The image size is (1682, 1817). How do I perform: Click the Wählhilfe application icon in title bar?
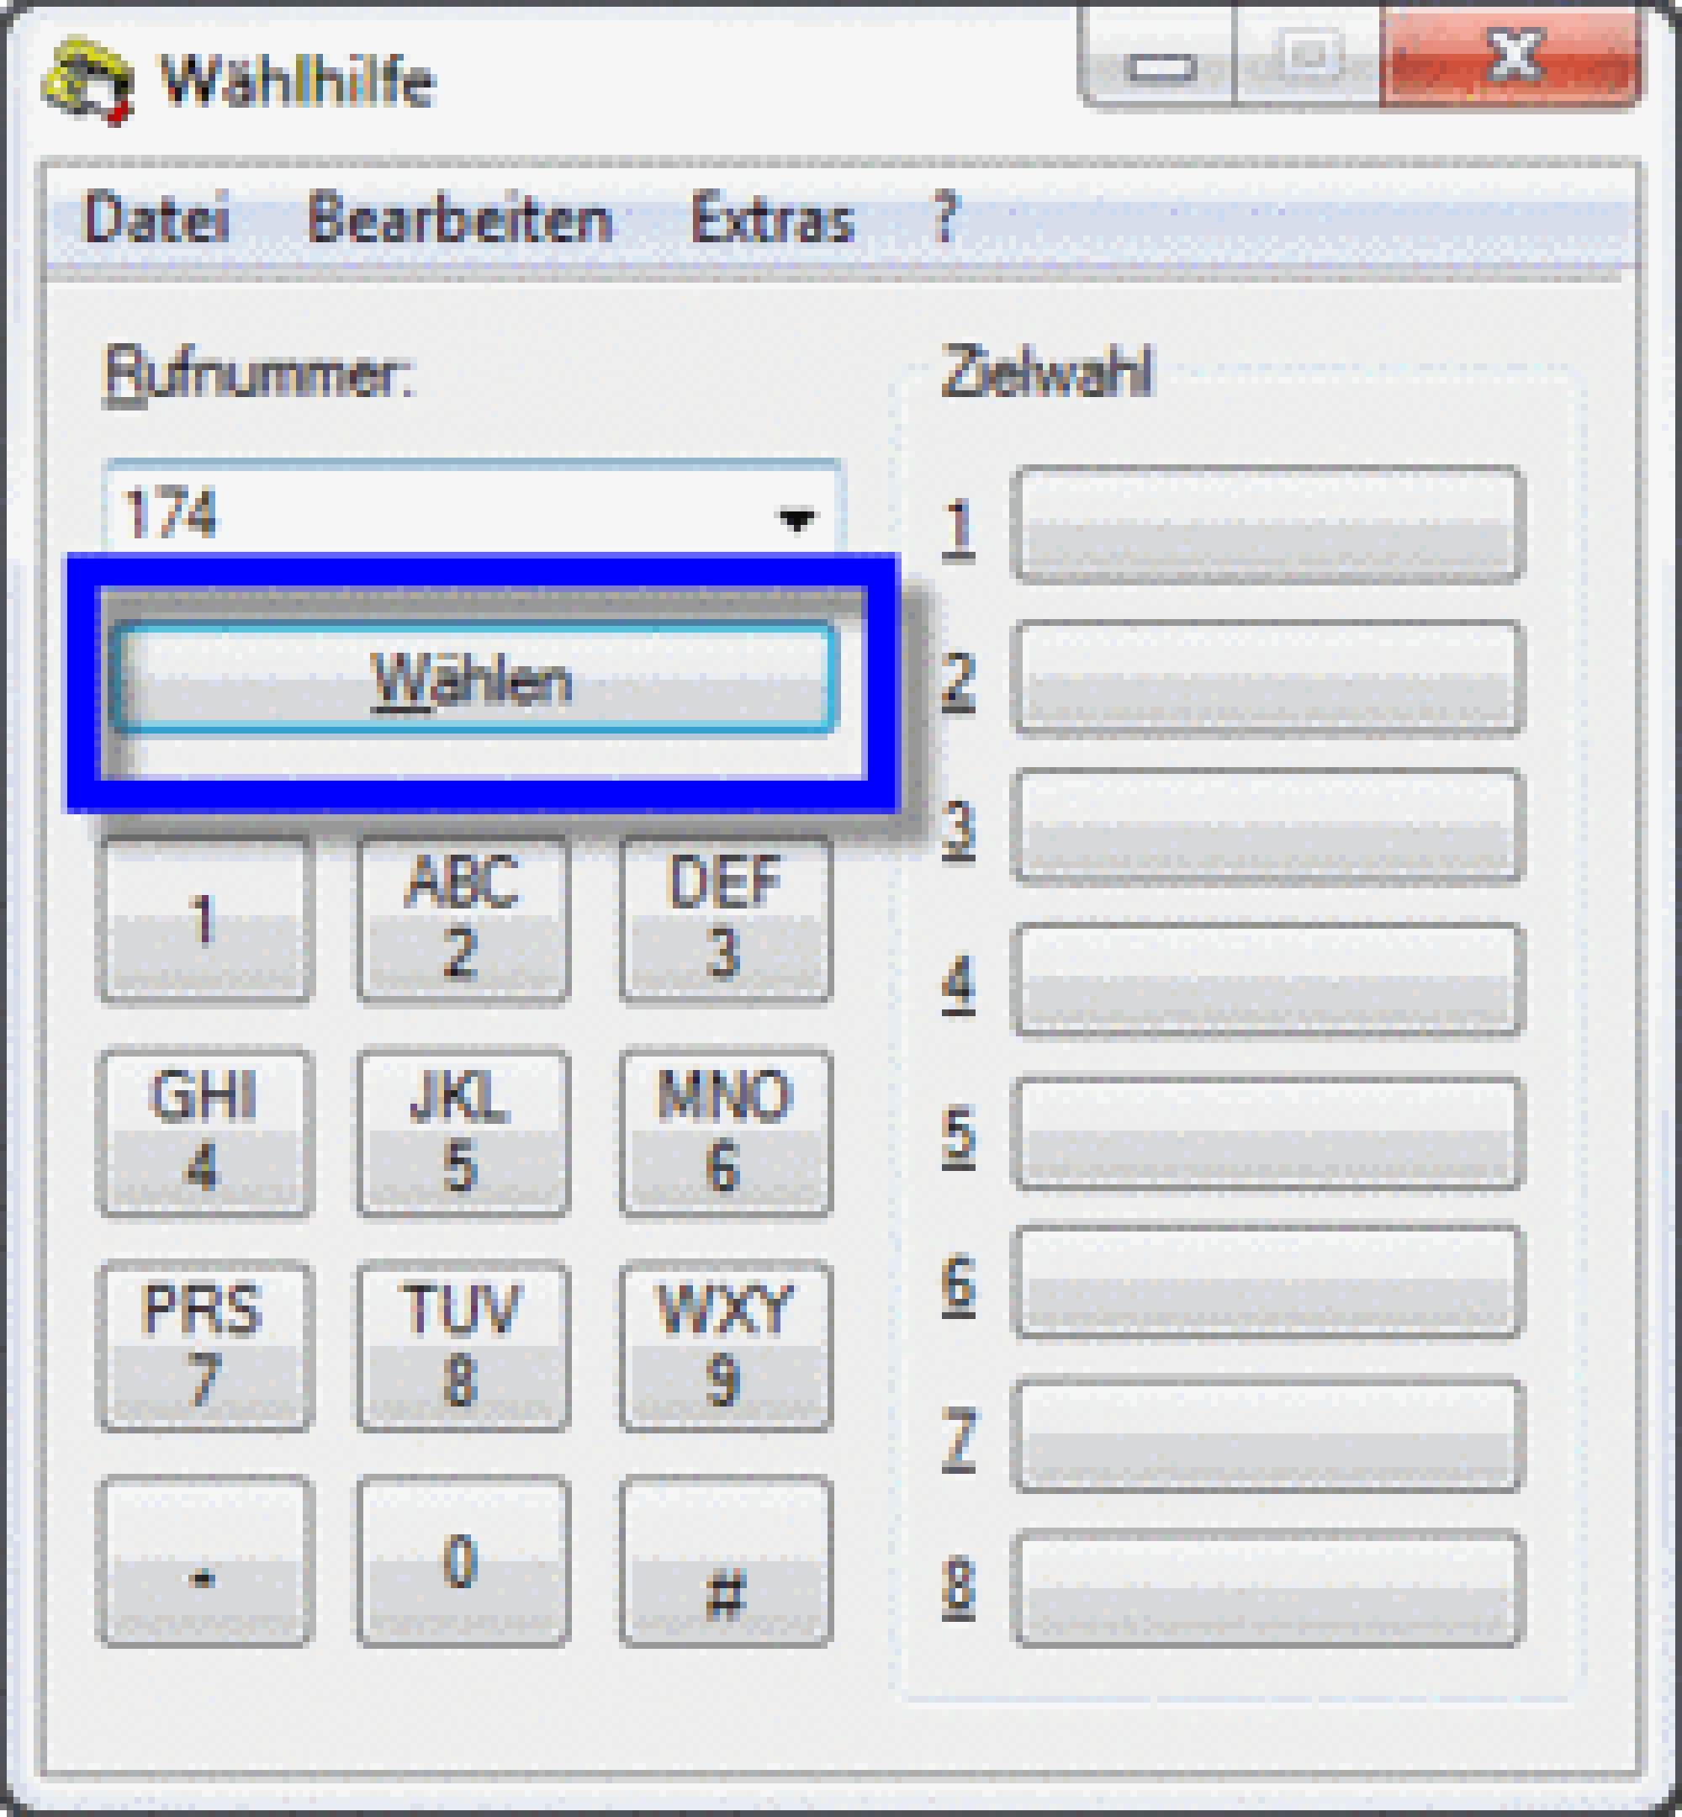click(88, 80)
